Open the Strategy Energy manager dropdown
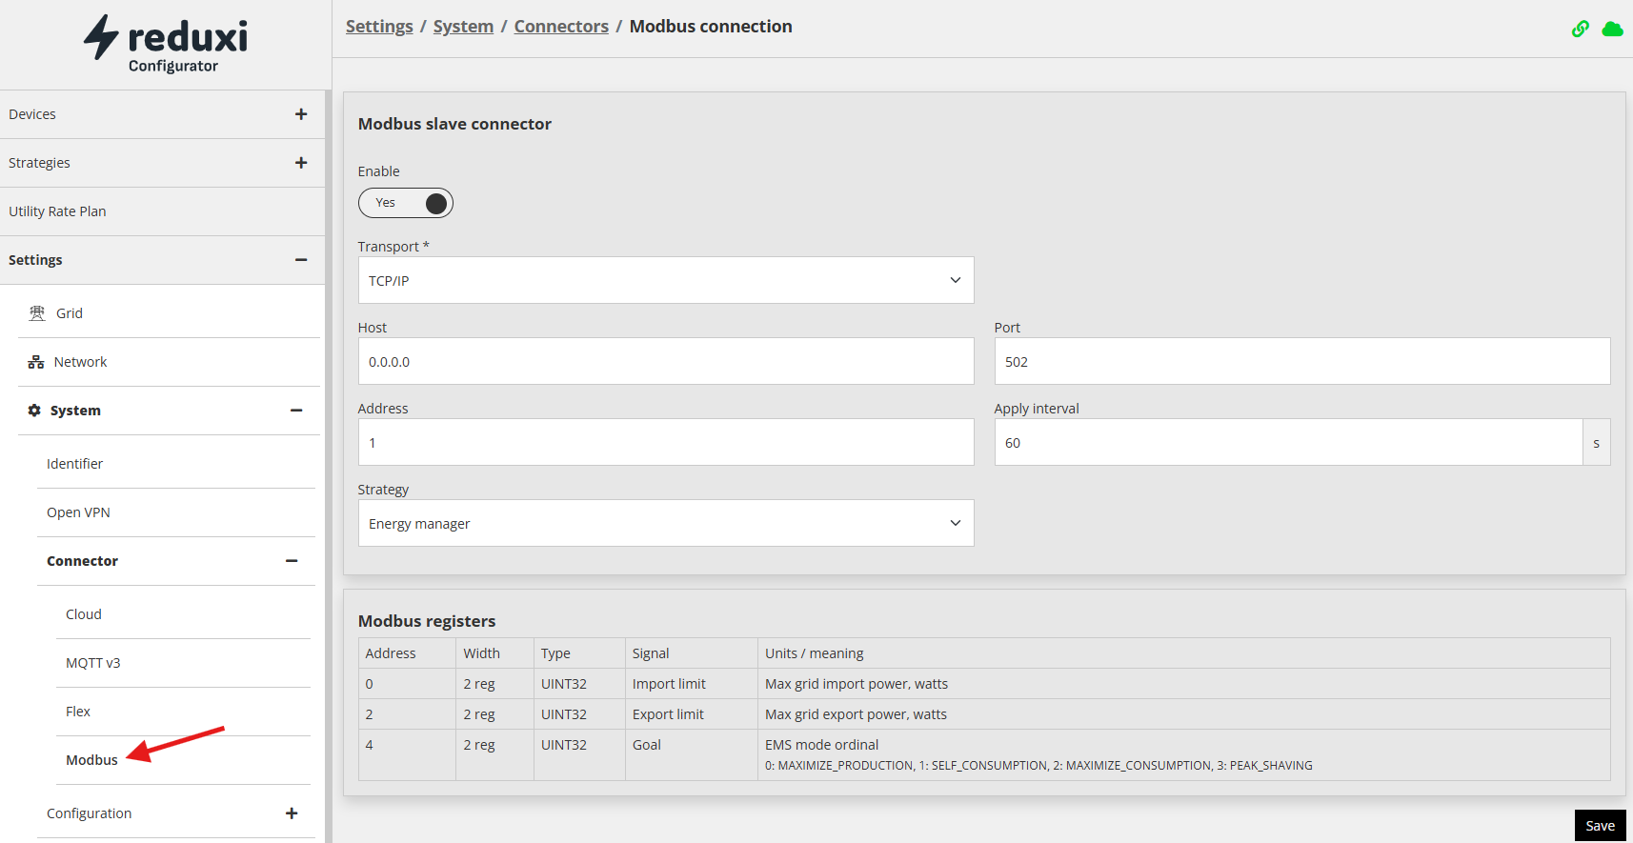 click(x=666, y=523)
